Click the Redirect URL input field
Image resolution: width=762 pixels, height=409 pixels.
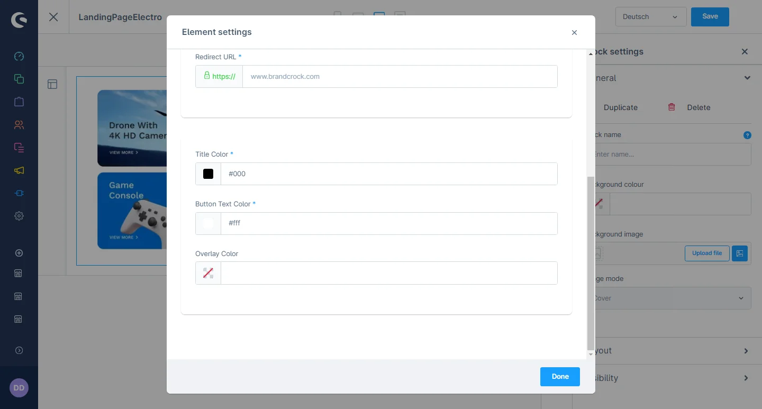(x=400, y=76)
